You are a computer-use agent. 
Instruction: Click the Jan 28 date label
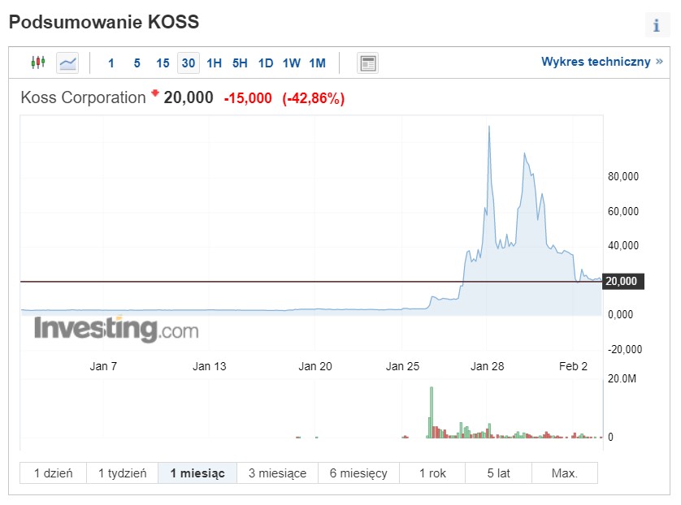point(488,366)
